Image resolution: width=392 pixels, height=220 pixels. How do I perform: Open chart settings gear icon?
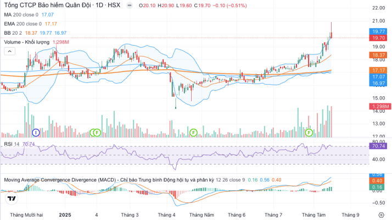(381, 215)
